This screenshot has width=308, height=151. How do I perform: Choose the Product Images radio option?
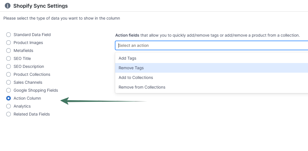pos(9,43)
